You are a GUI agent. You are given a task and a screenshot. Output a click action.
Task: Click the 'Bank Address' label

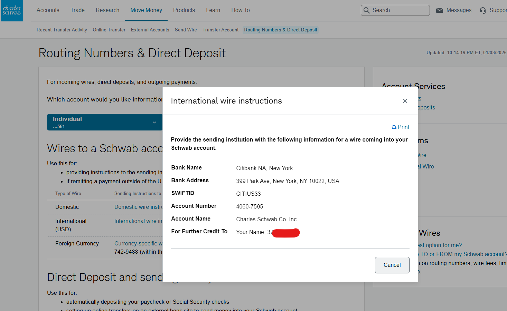(x=190, y=181)
